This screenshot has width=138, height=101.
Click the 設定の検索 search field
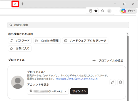68,25
